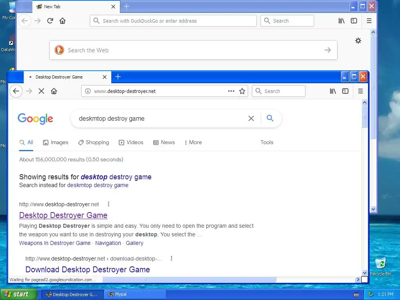Click the Google logo
400x300 pixels.
tap(36, 119)
